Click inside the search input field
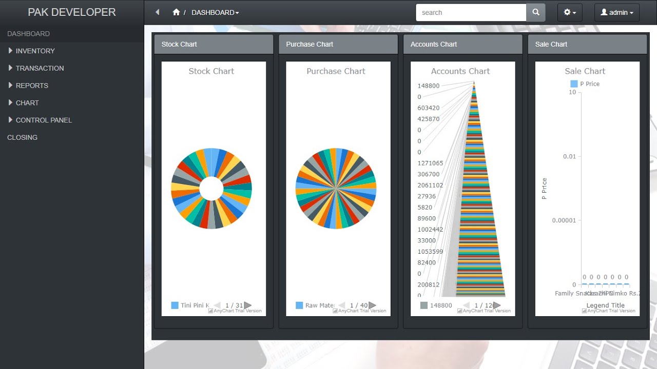Image resolution: width=657 pixels, height=369 pixels. (471, 12)
